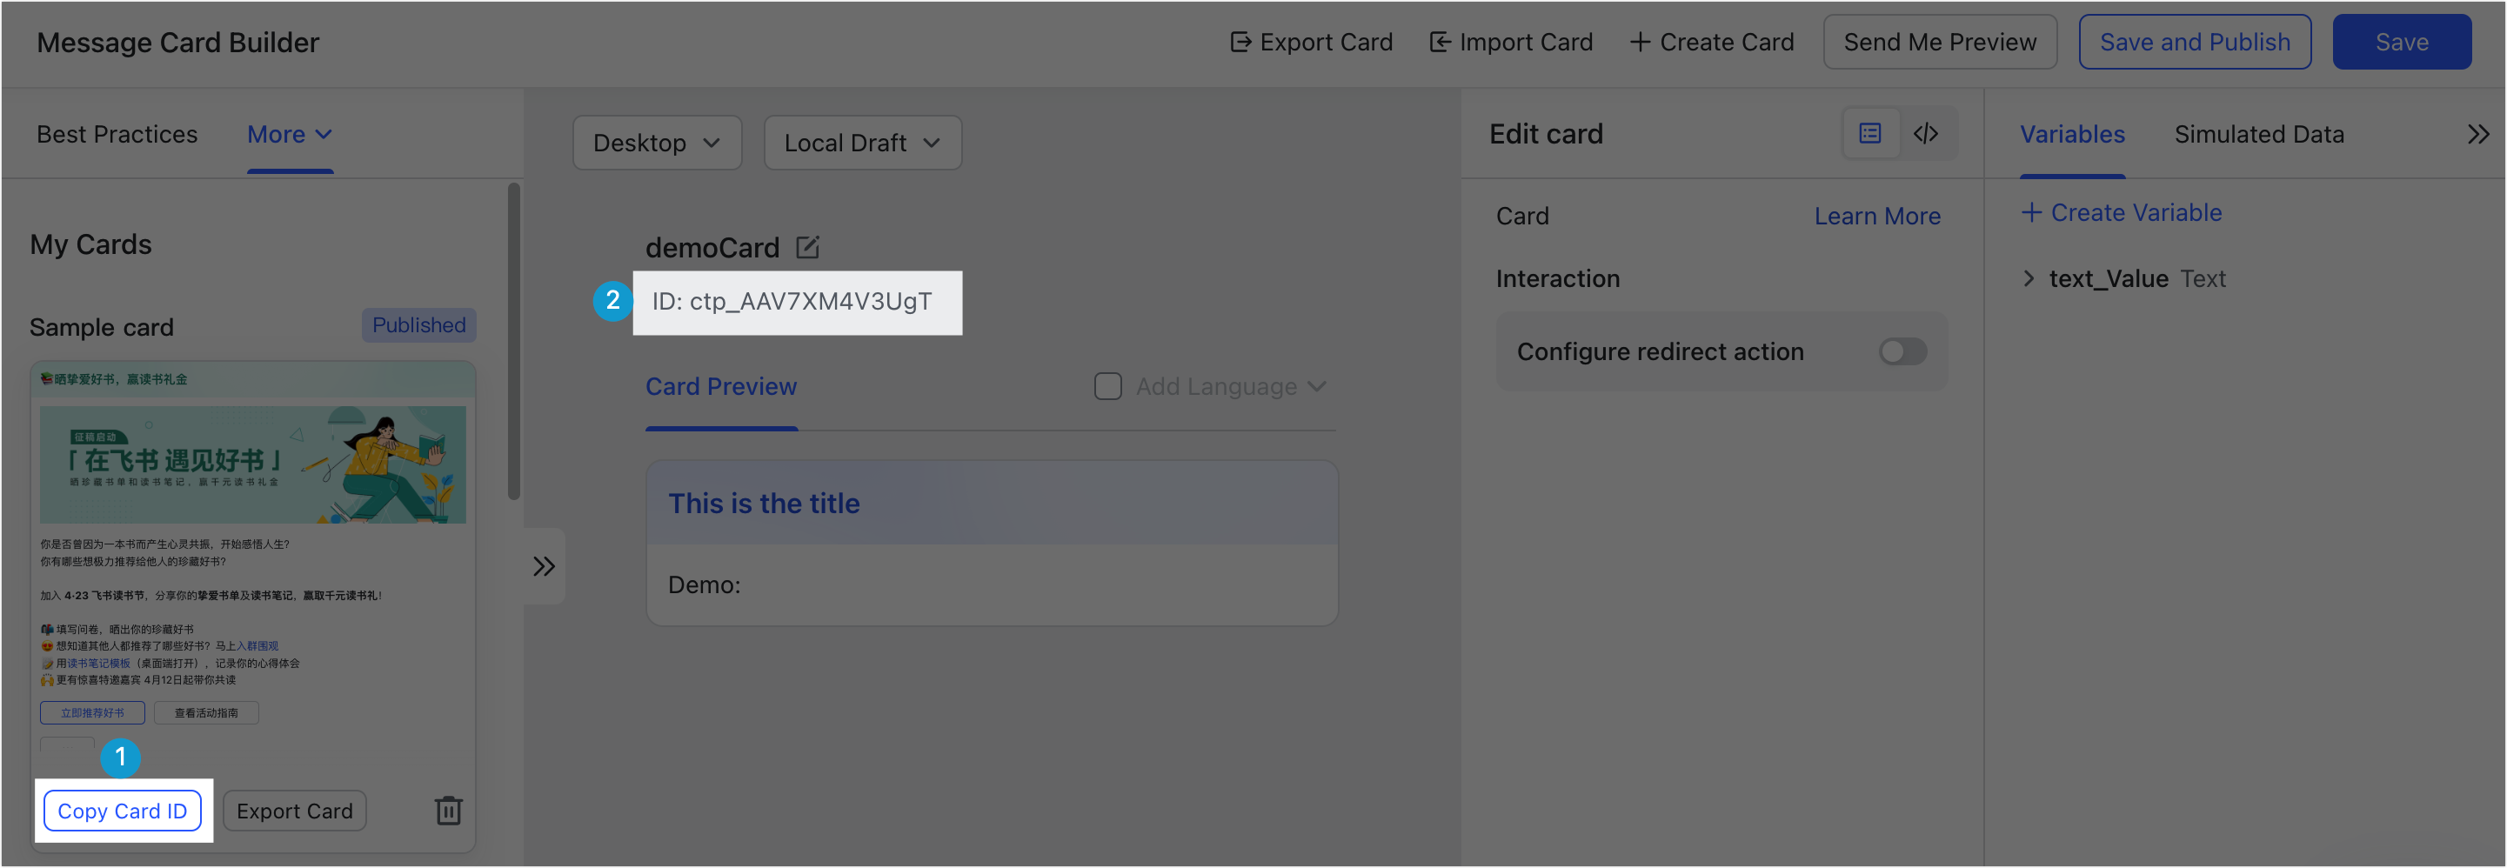Click Create Card in the top bar
This screenshot has height=868, width=2507.
[x=1712, y=42]
